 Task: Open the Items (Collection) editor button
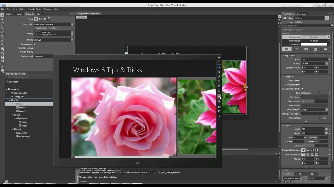point(324,93)
